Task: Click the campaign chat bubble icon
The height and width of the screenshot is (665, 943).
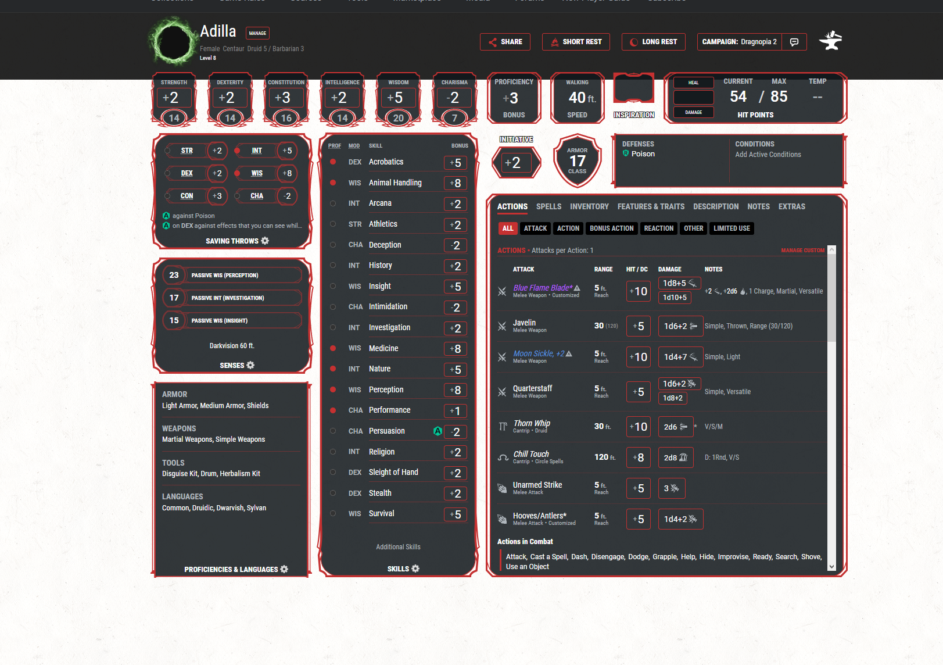Action: [x=794, y=42]
